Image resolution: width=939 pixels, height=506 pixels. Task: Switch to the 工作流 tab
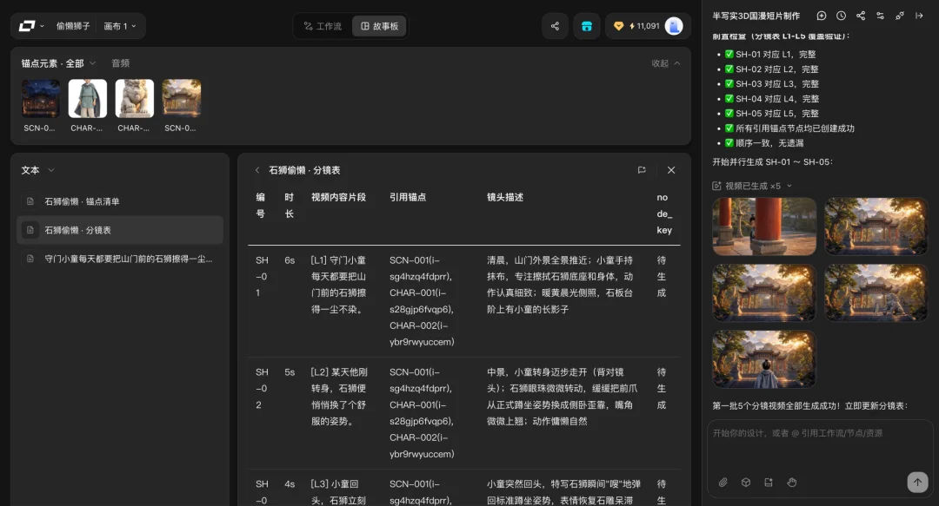tap(323, 26)
